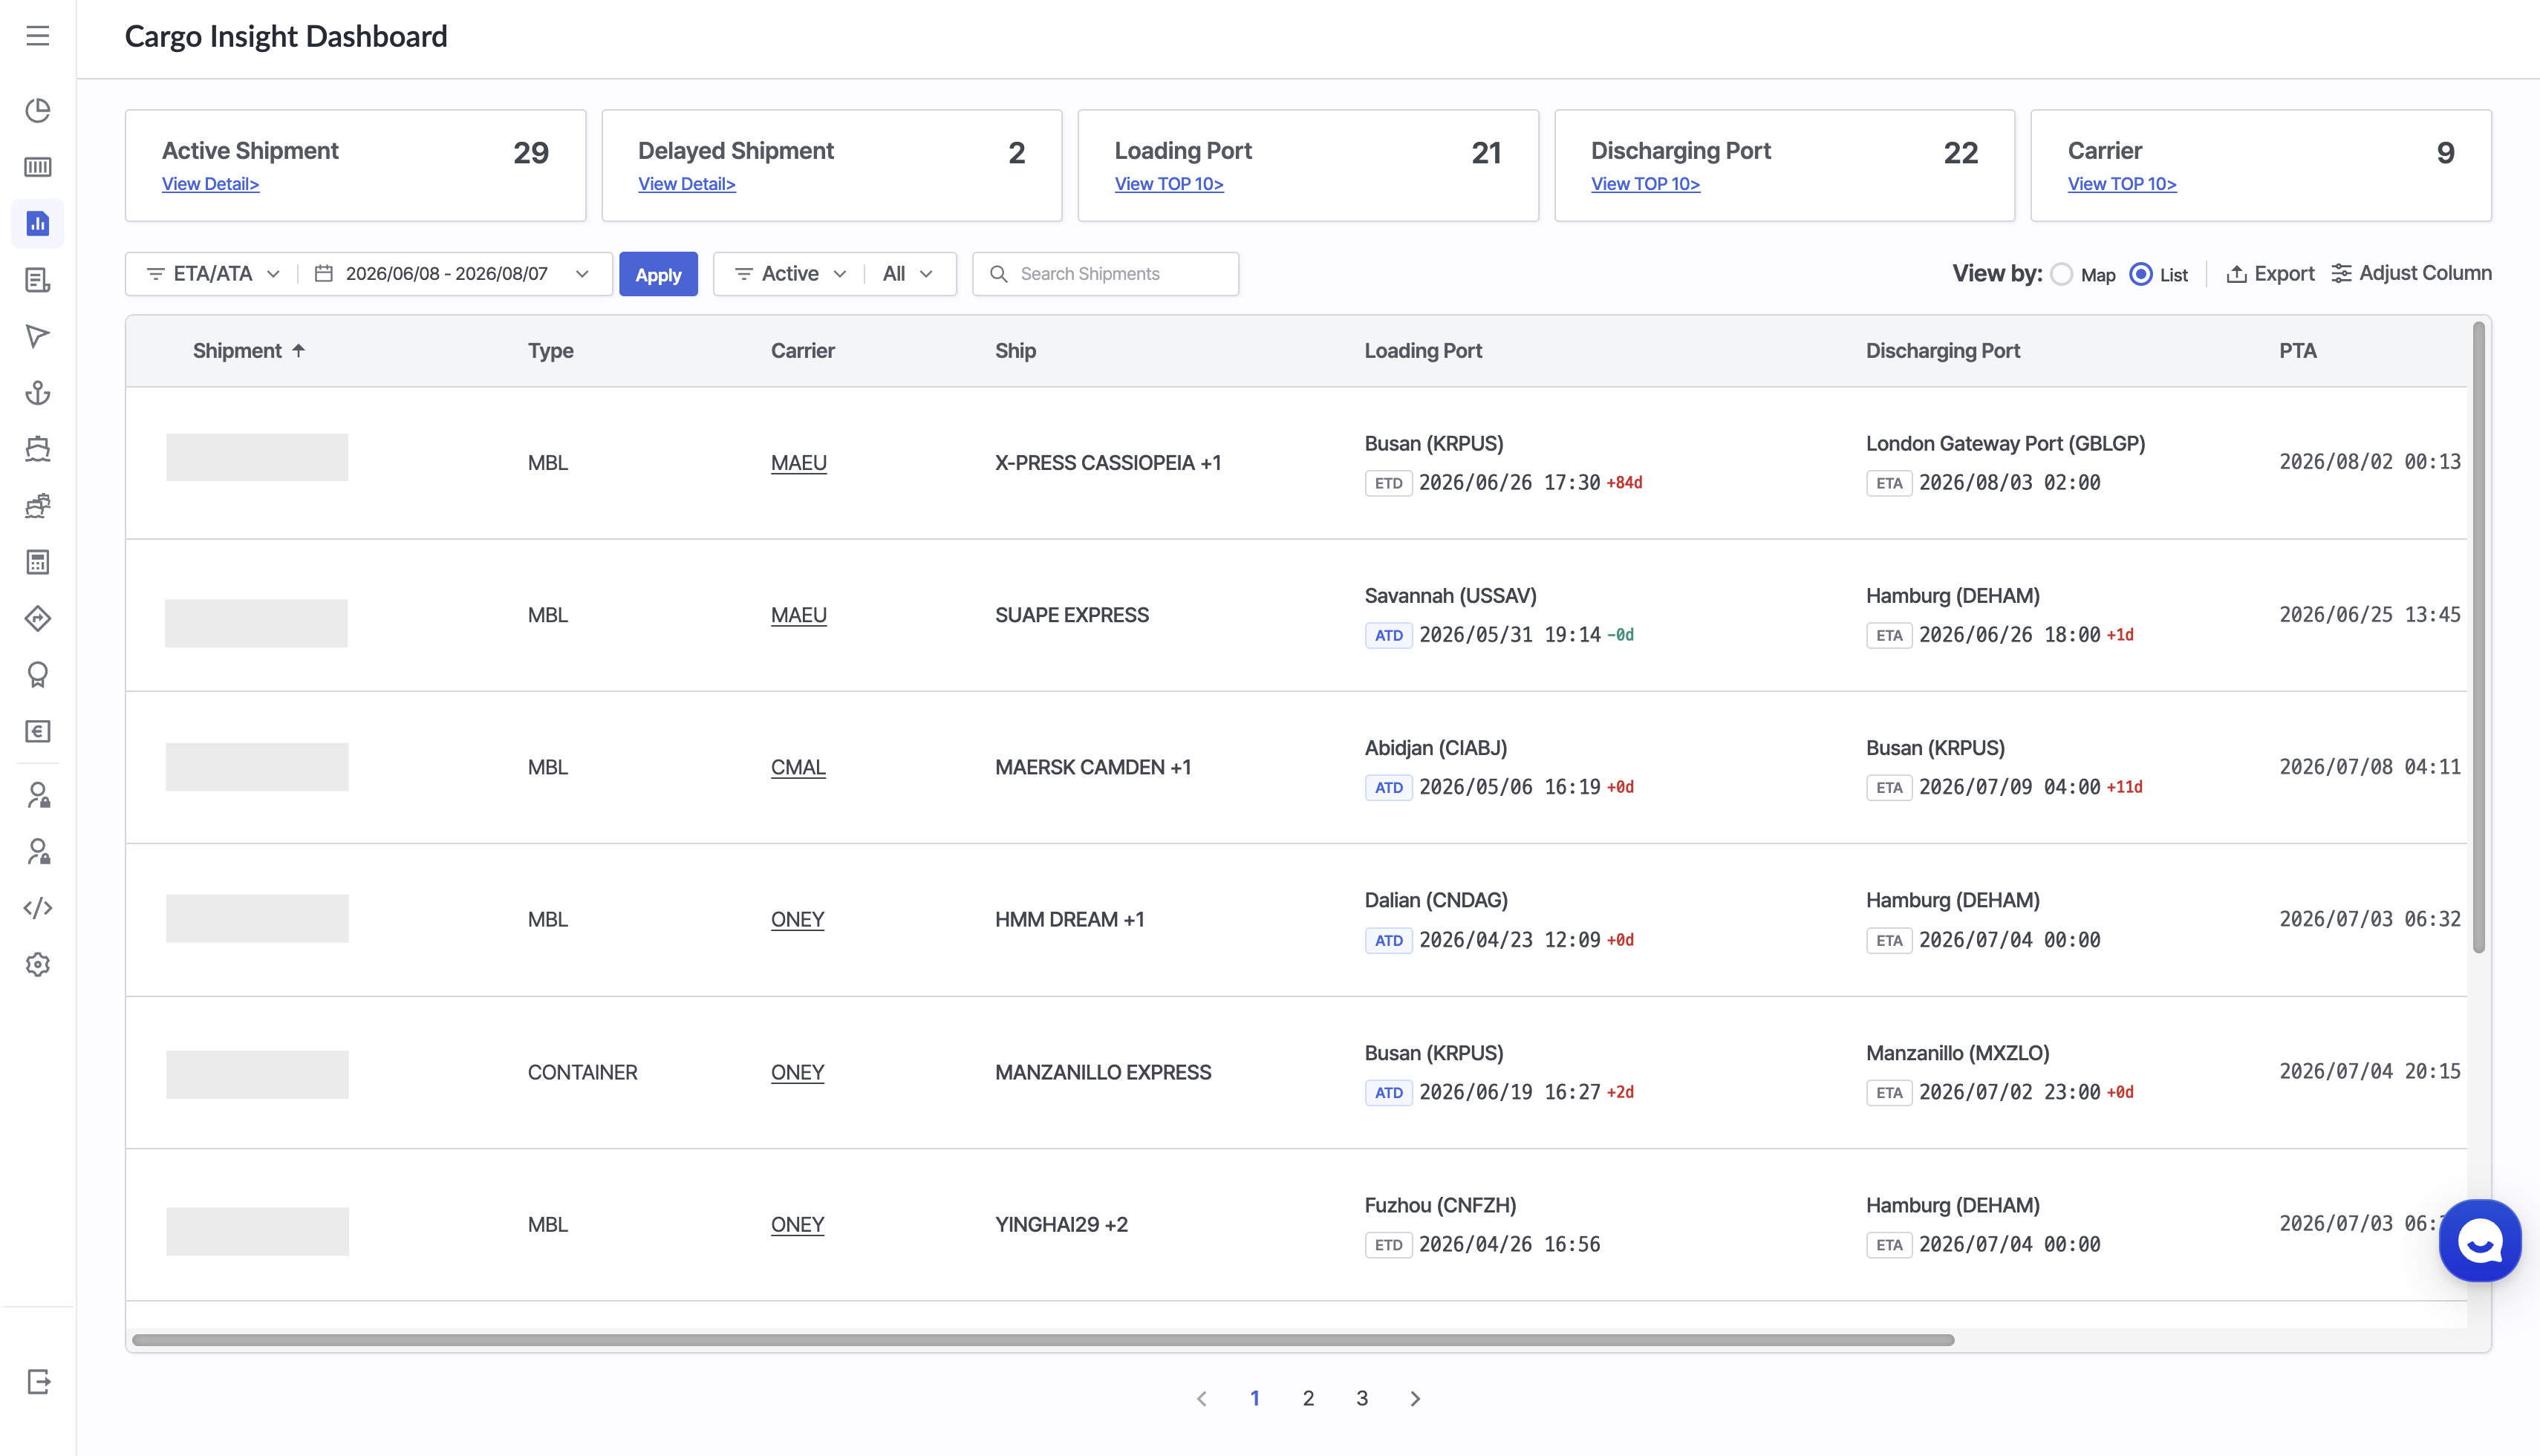Open the calculator sidebar icon
2540x1456 pixels.
click(x=38, y=562)
